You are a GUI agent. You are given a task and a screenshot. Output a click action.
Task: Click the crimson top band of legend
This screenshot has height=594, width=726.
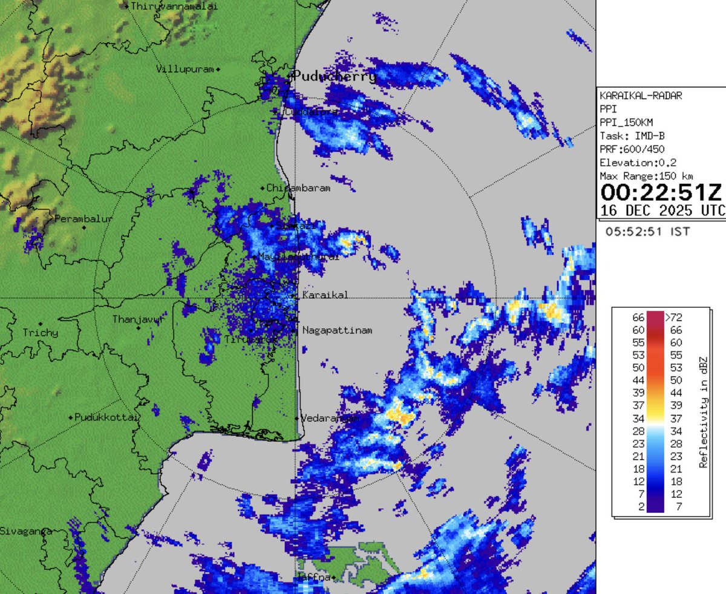(655, 318)
